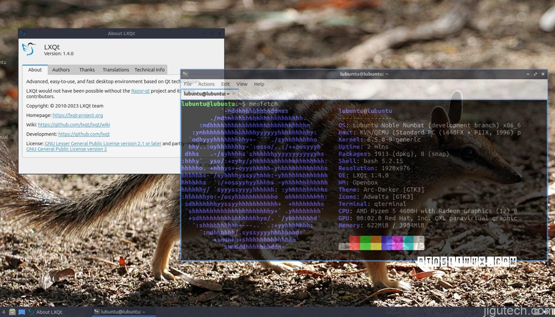
Task: Click the blue desktop icon in taskbar
Action: (21, 312)
